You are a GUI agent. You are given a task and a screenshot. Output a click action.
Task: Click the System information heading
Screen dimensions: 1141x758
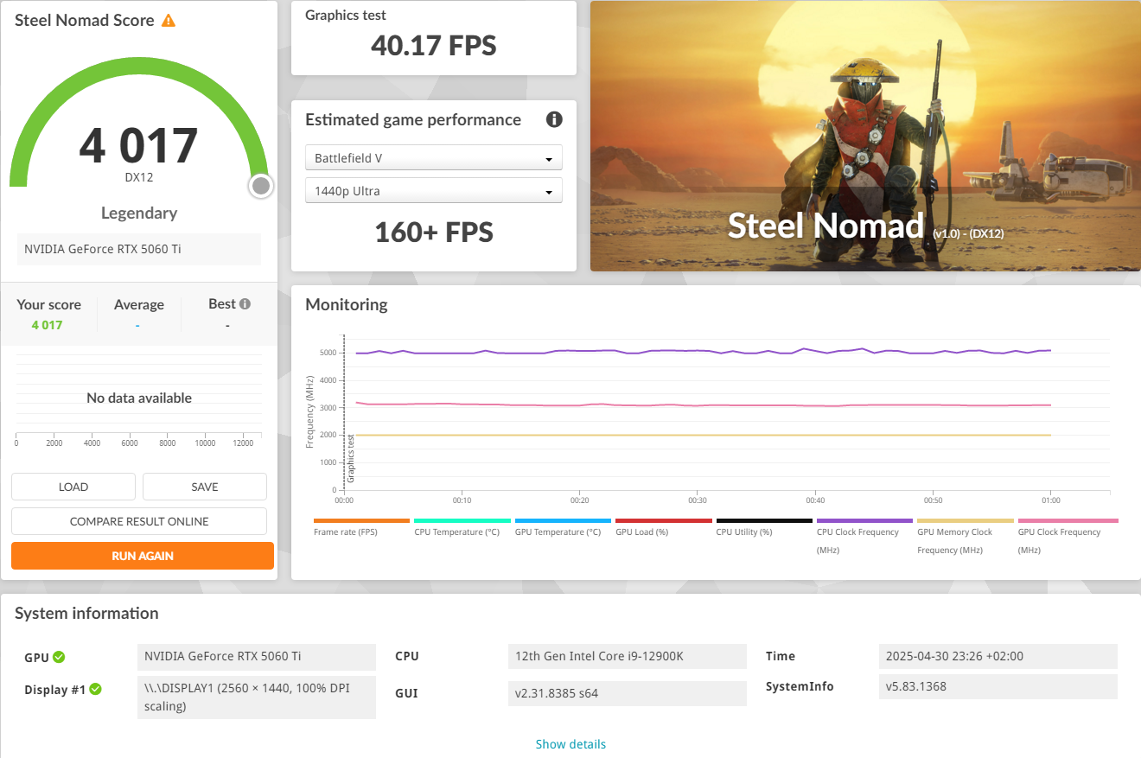coord(86,613)
